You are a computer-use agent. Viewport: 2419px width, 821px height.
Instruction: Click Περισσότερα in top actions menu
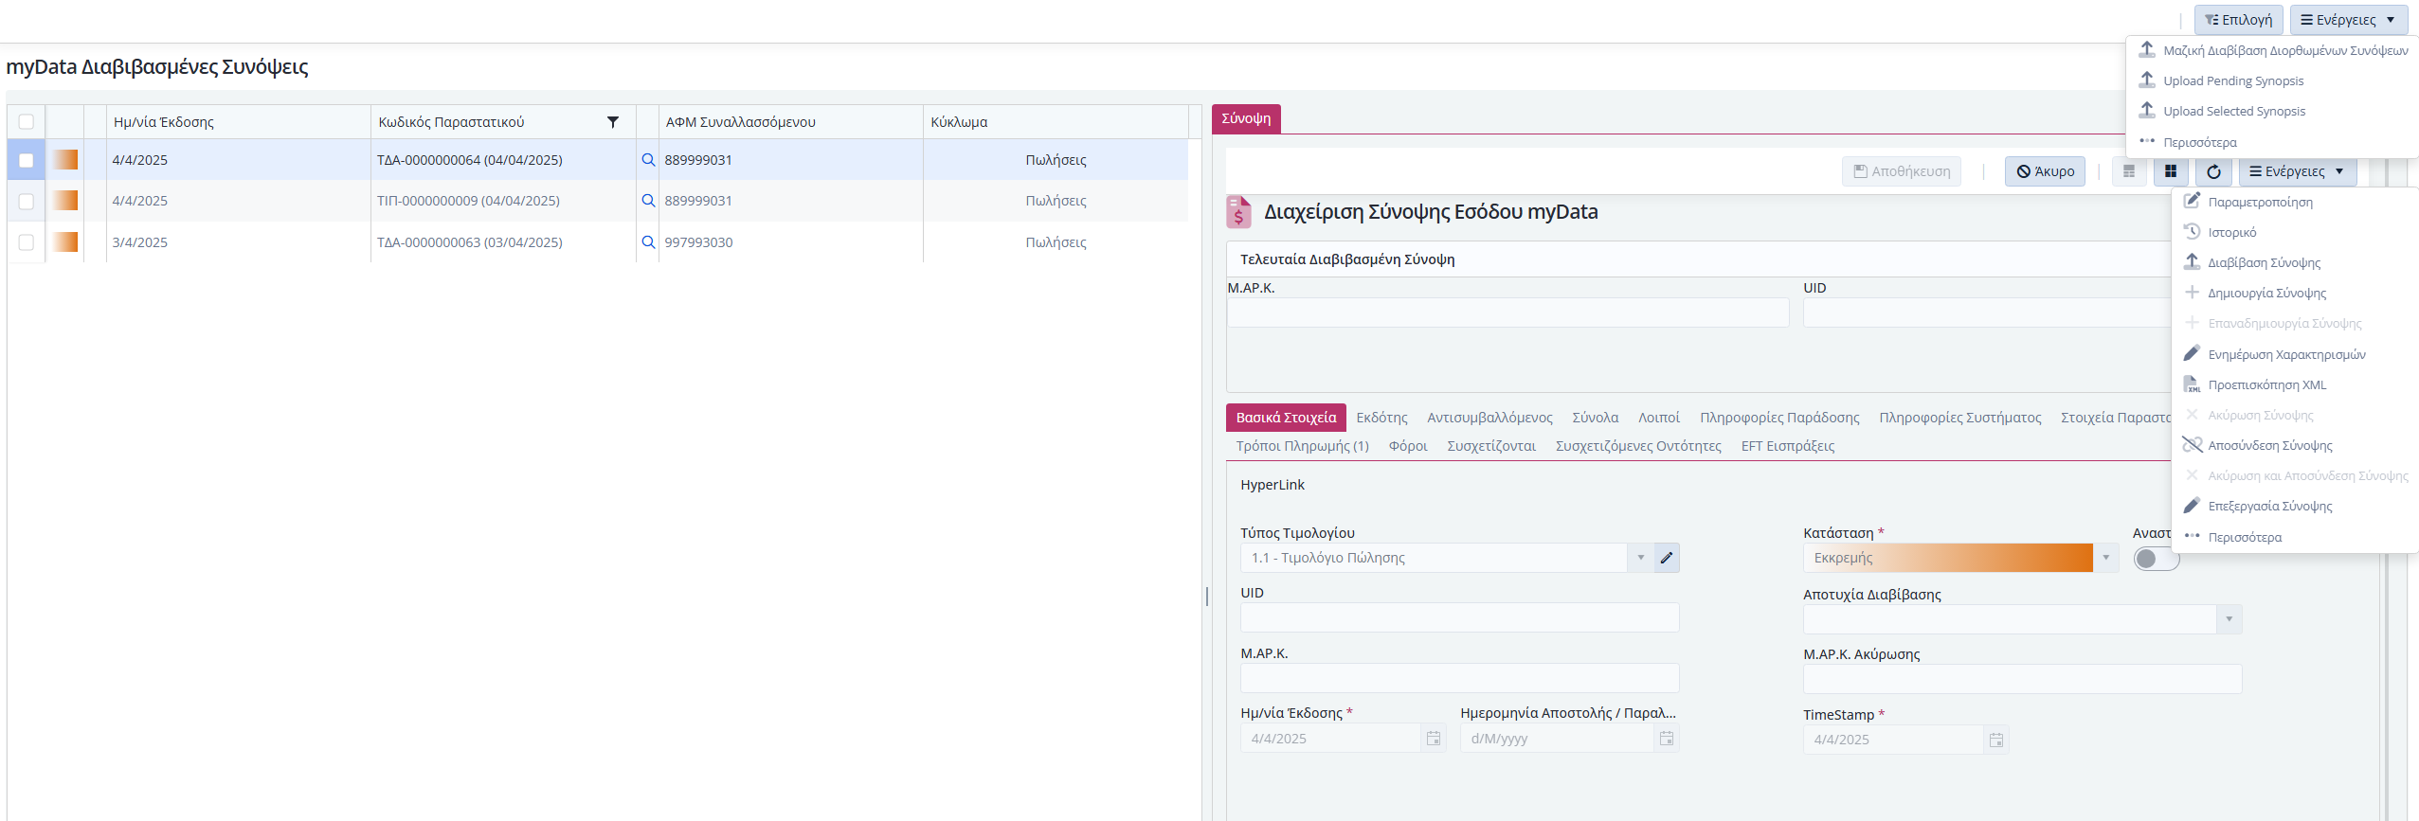tap(2273, 143)
